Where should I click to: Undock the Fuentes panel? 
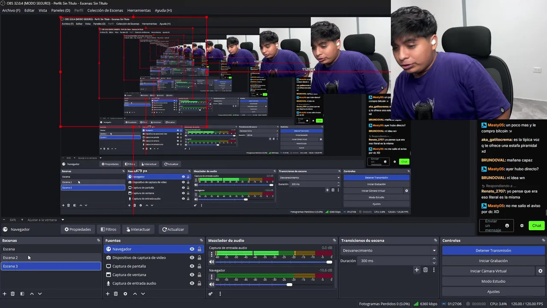coord(201,240)
